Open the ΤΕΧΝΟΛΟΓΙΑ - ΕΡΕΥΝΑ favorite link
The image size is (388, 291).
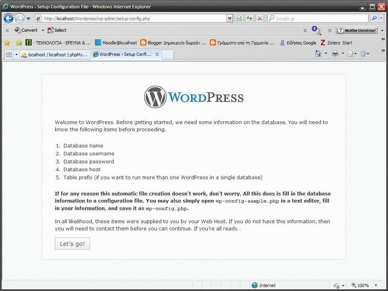[58, 43]
